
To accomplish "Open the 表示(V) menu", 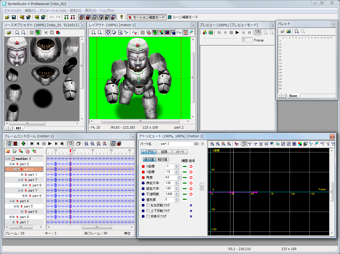I will point(90,11).
